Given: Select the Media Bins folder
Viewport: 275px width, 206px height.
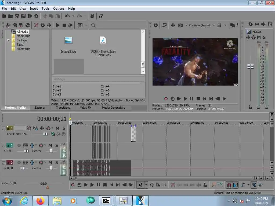Looking at the screenshot, I should (x=23, y=36).
